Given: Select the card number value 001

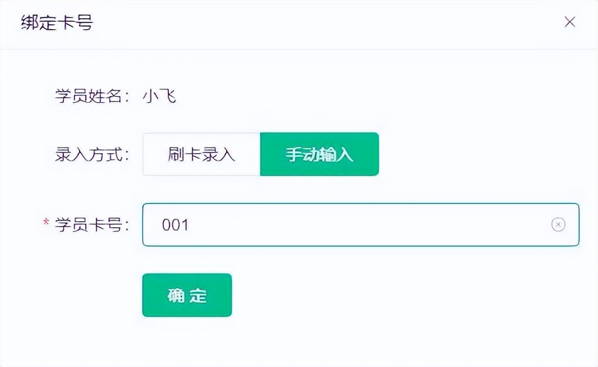Looking at the screenshot, I should click(174, 225).
